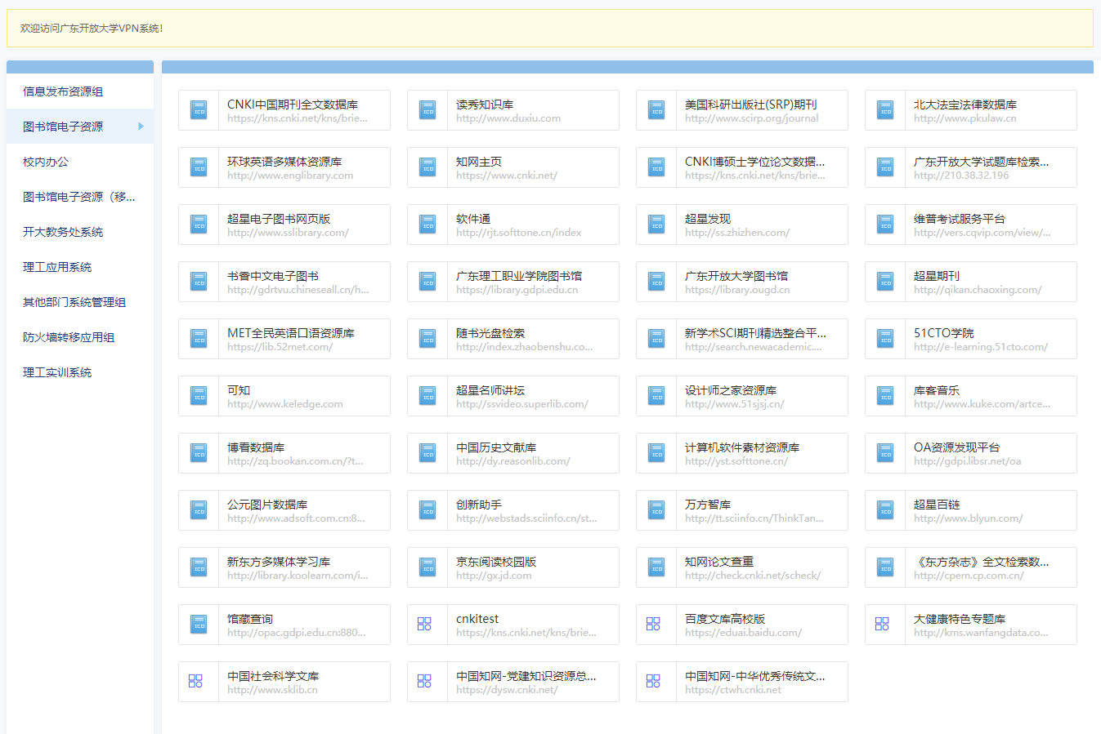Click the 超星期刊 book icon
Image resolution: width=1101 pixels, height=734 pixels.
[x=885, y=282]
